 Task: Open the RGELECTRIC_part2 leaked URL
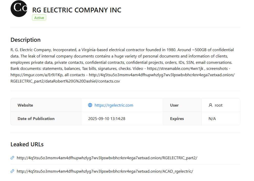pyautogui.click(x=107, y=158)
